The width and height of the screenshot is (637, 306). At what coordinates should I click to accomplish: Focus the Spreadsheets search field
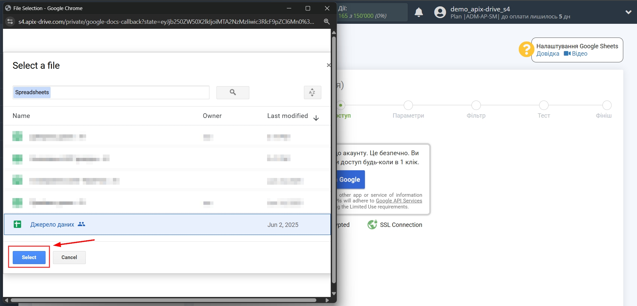(111, 93)
